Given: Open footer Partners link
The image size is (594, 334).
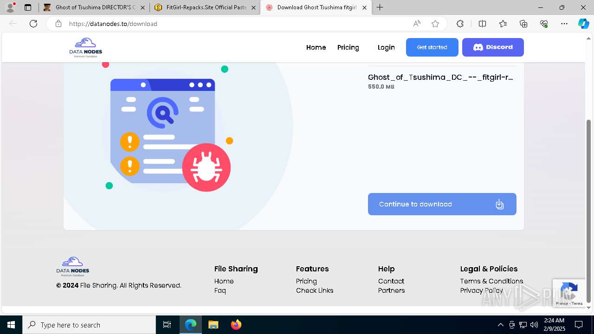Looking at the screenshot, I should click(391, 290).
